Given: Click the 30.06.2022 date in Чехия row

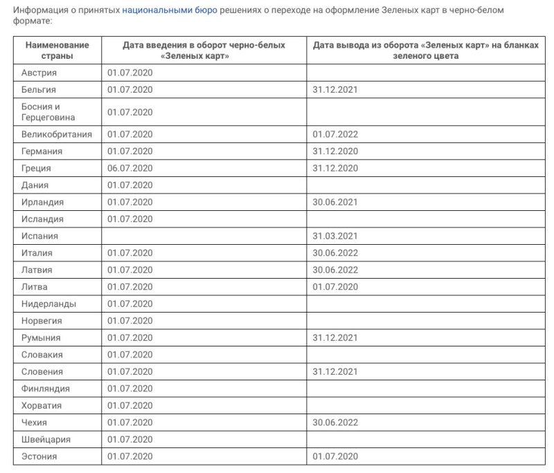Looking at the screenshot, I should (335, 423).
